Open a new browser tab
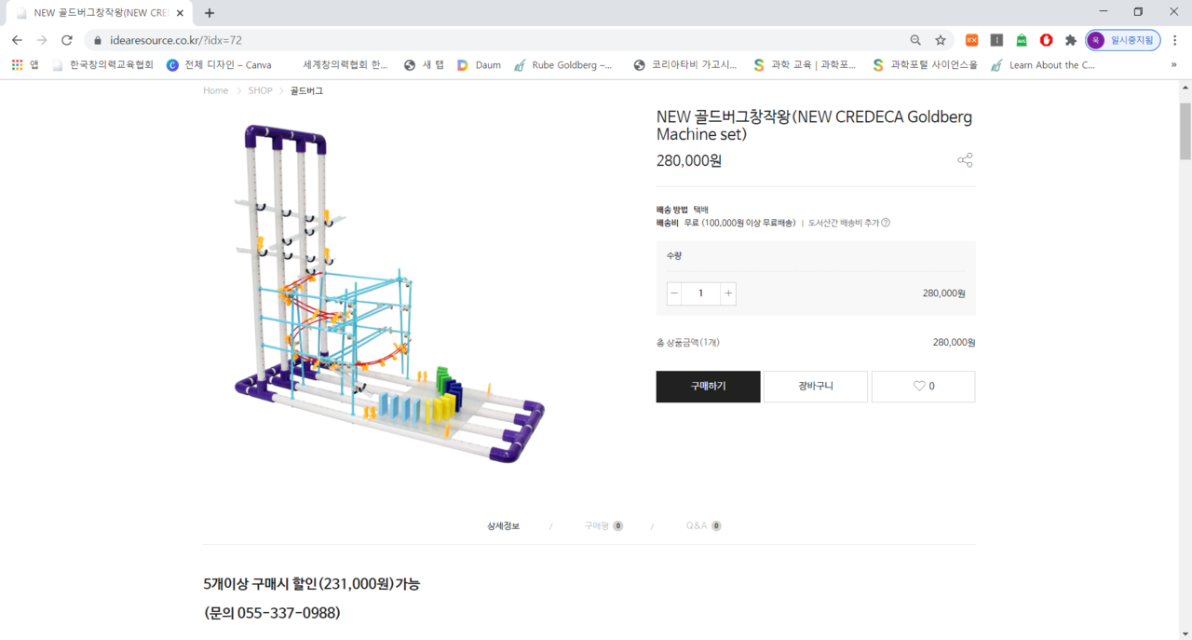This screenshot has width=1192, height=640. pos(209,13)
